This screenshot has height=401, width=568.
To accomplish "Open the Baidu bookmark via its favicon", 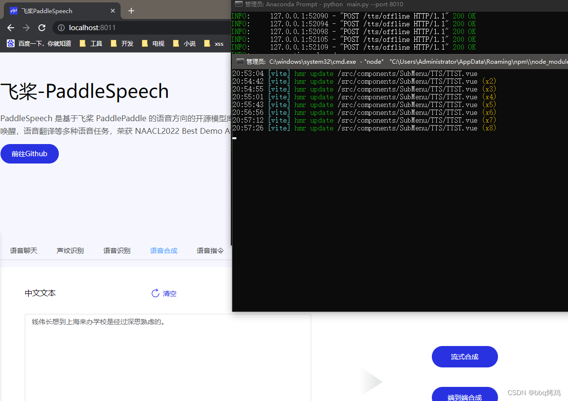I will [10, 43].
